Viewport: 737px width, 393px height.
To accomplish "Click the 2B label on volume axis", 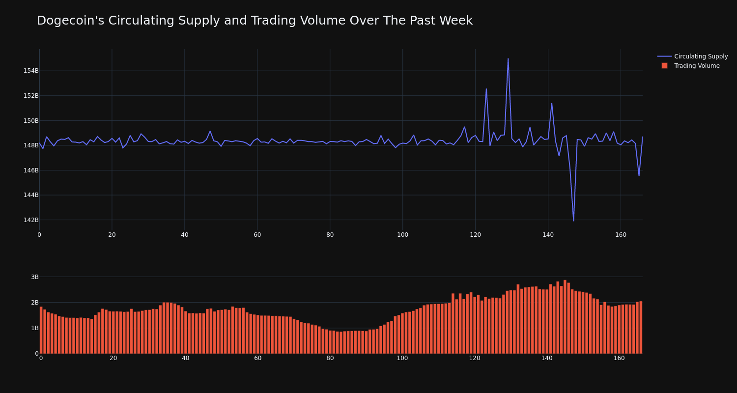I will [34, 303].
